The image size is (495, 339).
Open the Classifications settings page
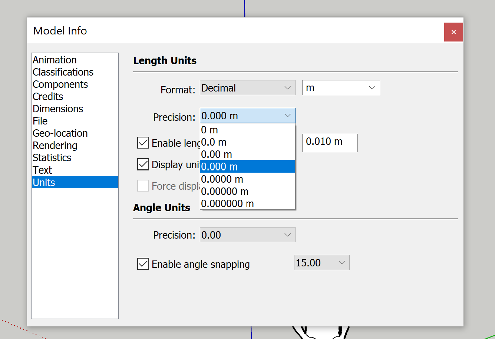[x=75, y=72]
